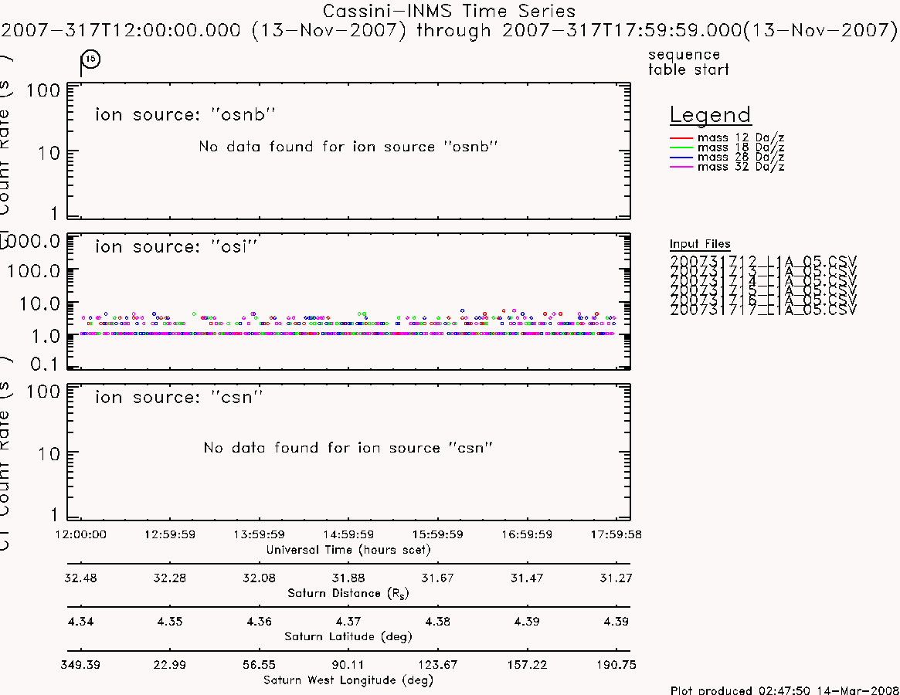The width and height of the screenshot is (900, 695).
Task: Click the Cassini-INMS Time Series title
Action: 449,11
